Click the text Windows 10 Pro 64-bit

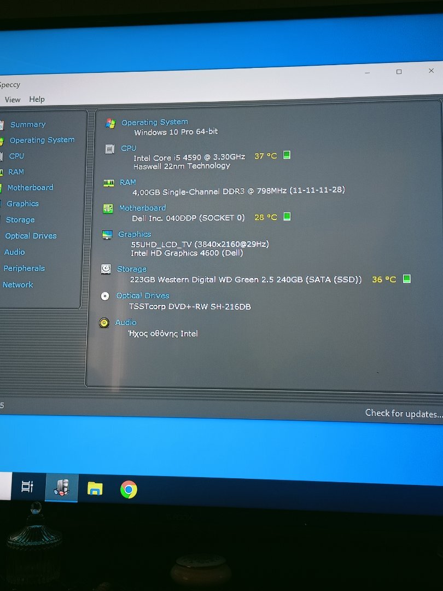tap(176, 132)
